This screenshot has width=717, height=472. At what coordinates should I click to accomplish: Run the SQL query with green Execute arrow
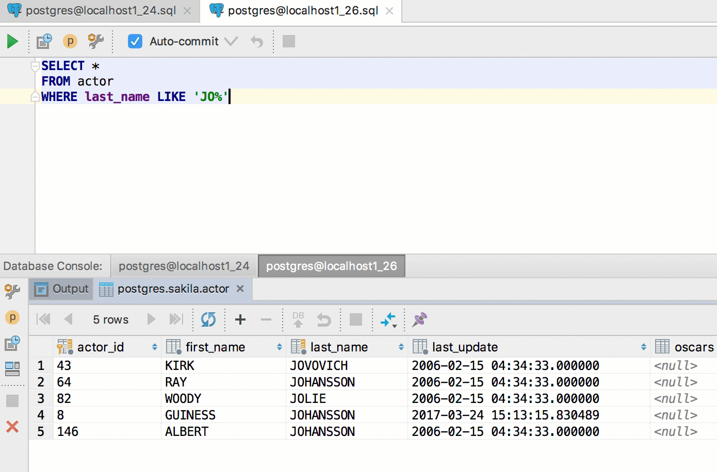pyautogui.click(x=12, y=41)
